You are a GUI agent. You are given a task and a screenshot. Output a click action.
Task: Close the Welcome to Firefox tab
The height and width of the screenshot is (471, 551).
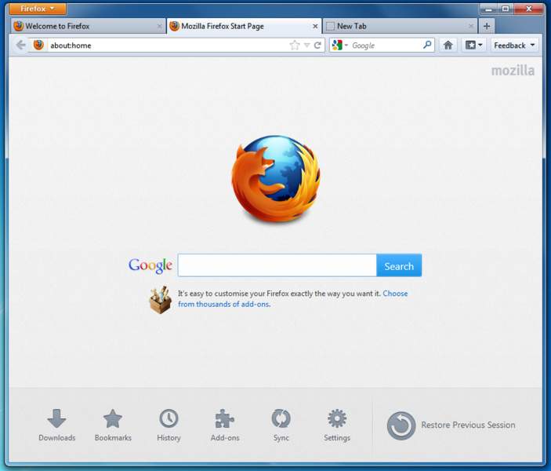click(x=160, y=26)
